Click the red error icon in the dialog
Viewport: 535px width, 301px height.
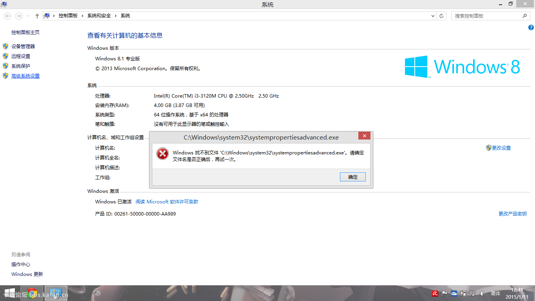click(x=162, y=154)
